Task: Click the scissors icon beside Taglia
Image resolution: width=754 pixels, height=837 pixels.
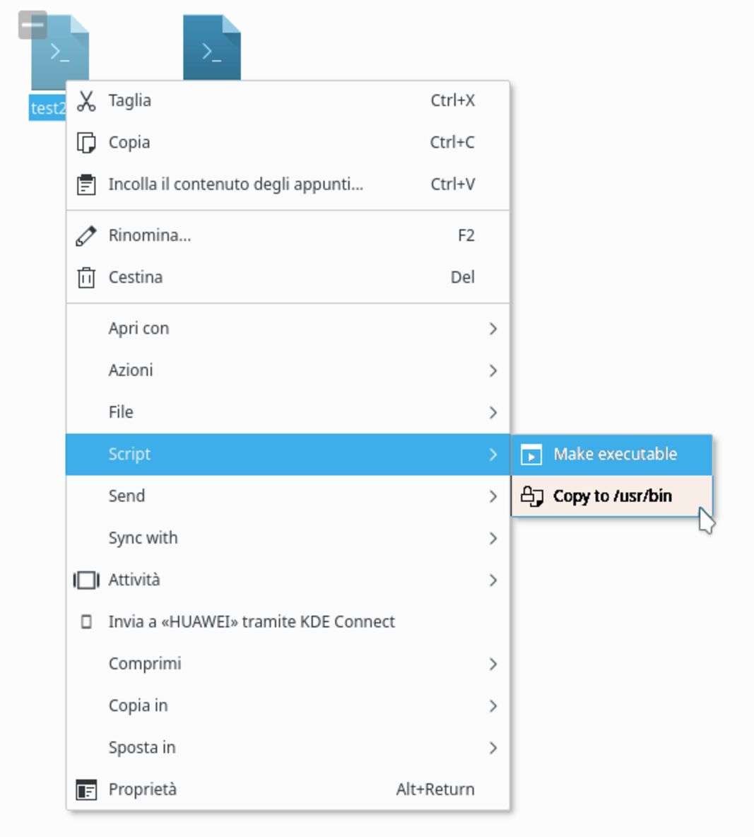Action: click(86, 101)
